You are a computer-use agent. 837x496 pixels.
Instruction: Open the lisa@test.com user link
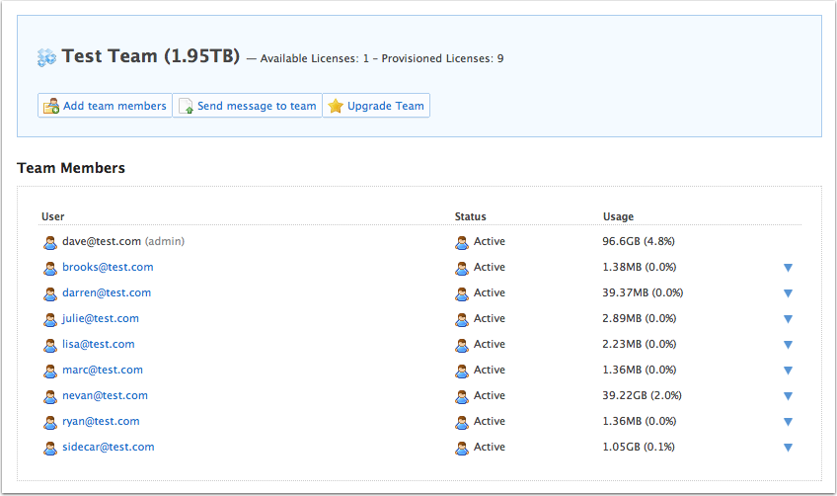pyautogui.click(x=99, y=344)
